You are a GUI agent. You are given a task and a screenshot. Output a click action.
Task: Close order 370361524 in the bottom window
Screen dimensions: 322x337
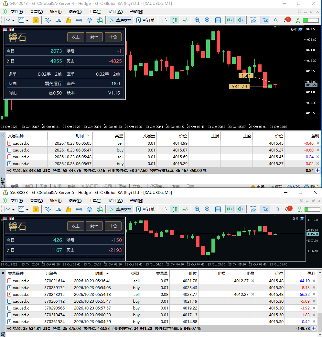(314, 322)
